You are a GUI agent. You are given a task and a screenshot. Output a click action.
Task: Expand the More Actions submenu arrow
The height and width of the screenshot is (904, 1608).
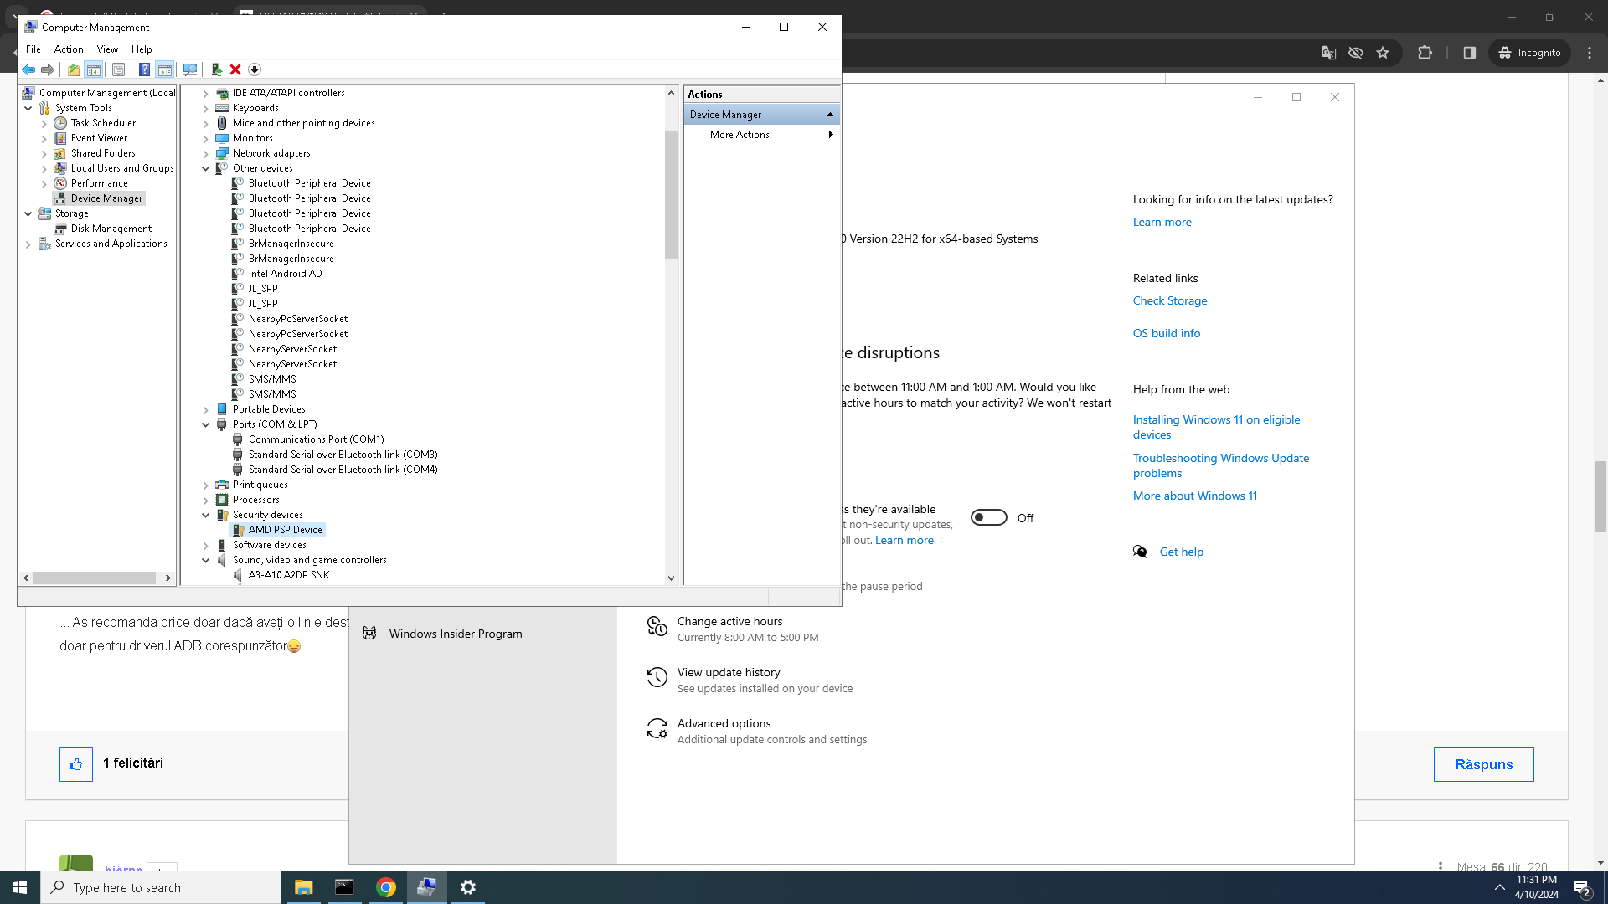(831, 135)
